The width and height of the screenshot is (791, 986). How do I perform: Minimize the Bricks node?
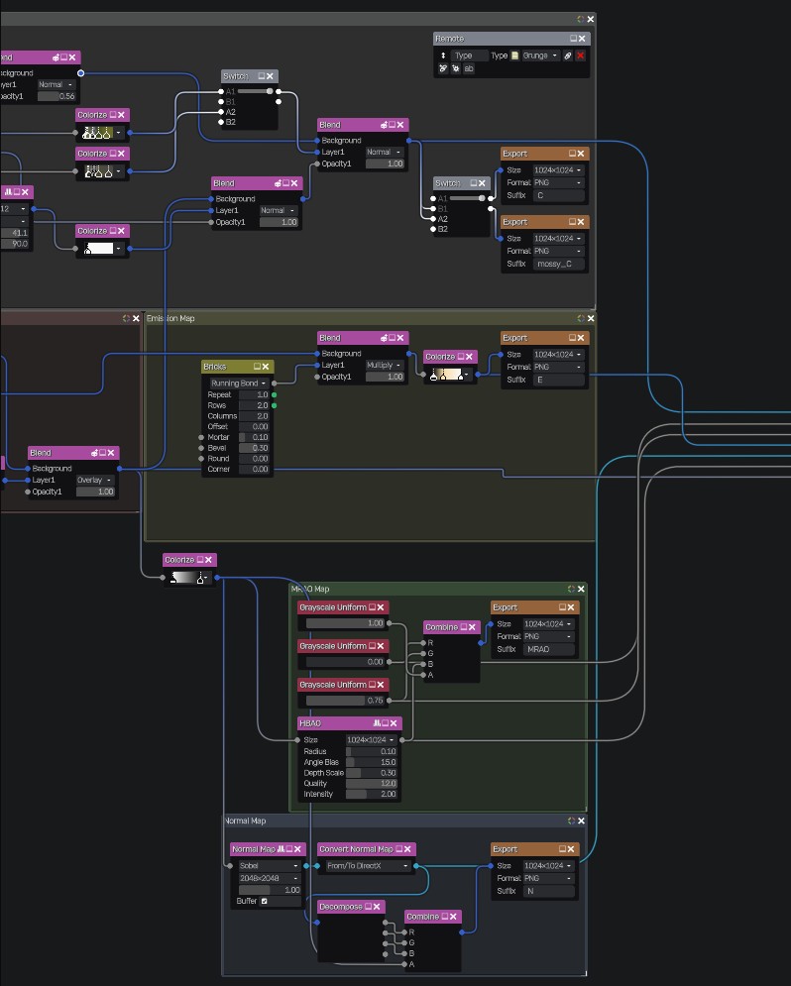coord(257,366)
